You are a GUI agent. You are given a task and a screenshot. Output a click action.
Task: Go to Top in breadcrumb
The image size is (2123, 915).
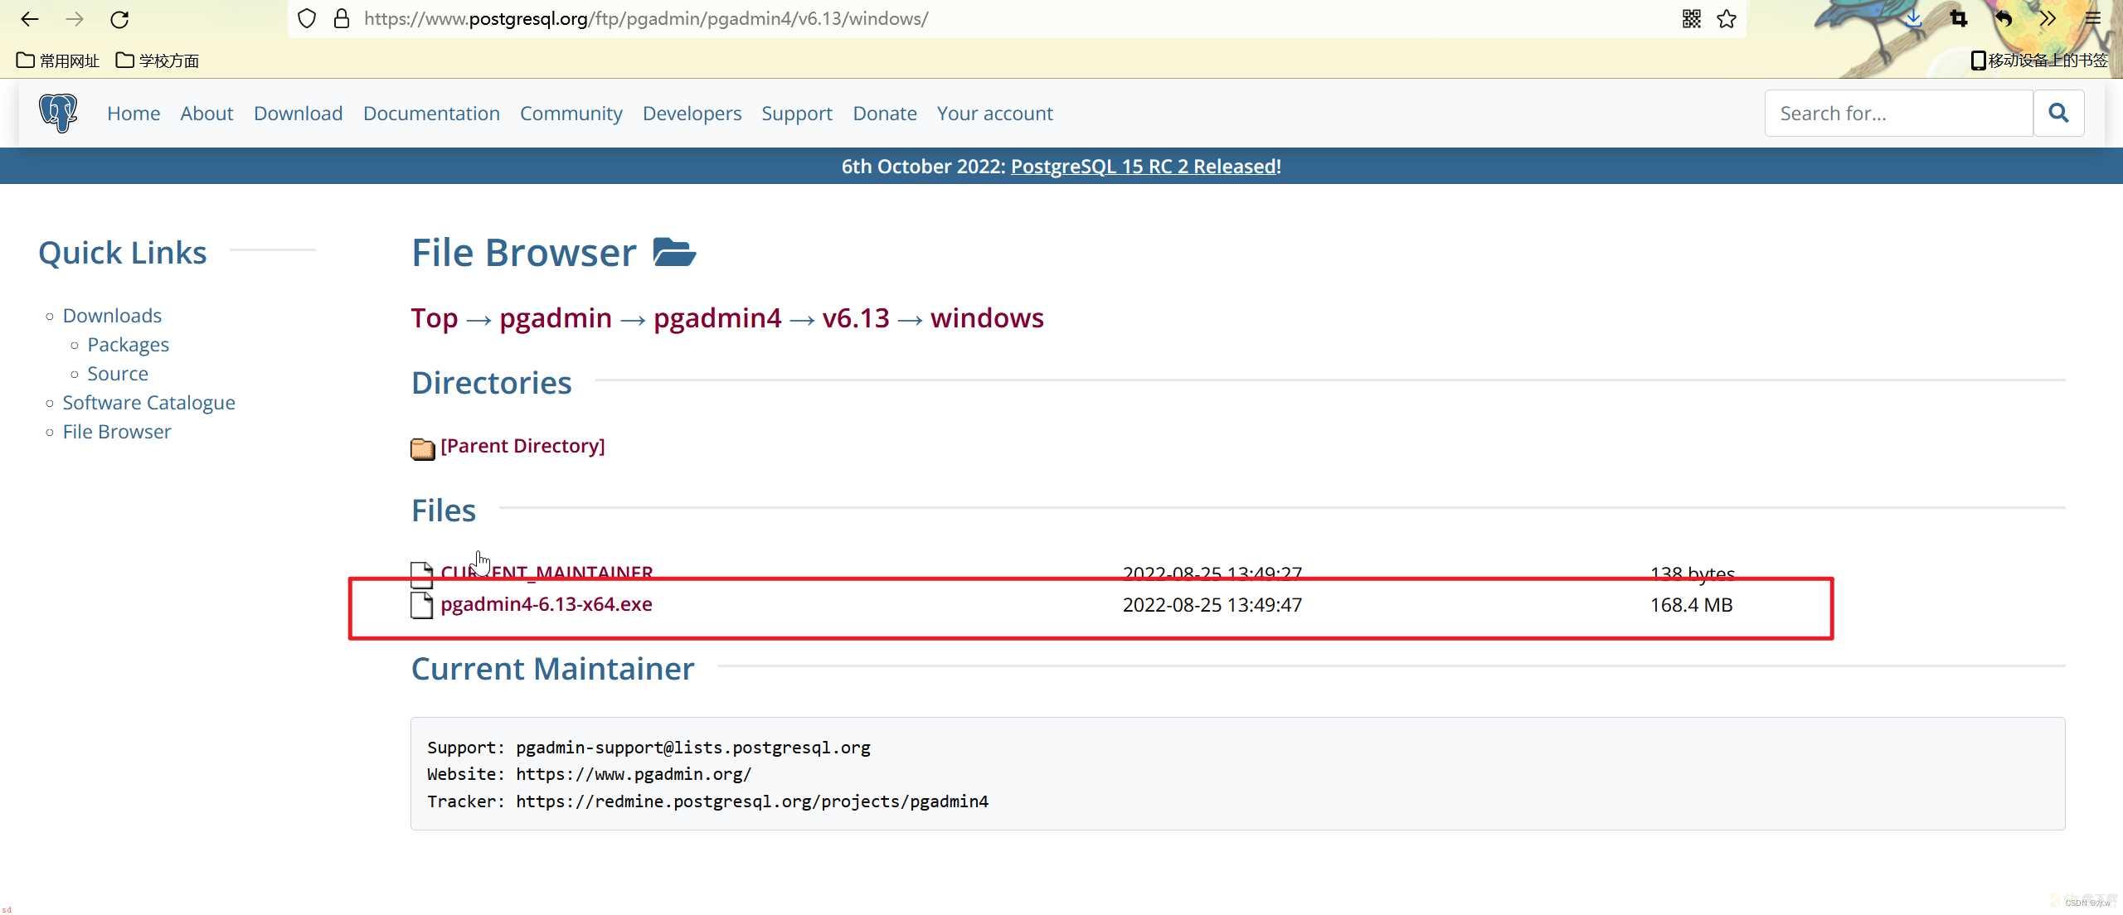435,318
